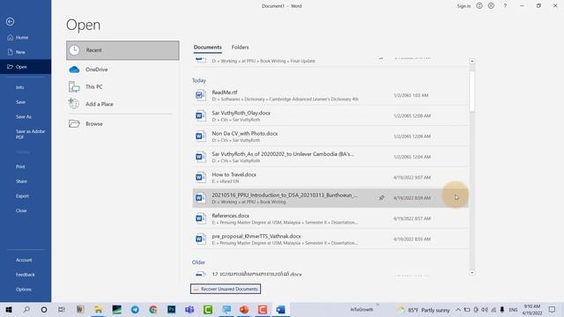Open the Print page

click(20, 166)
